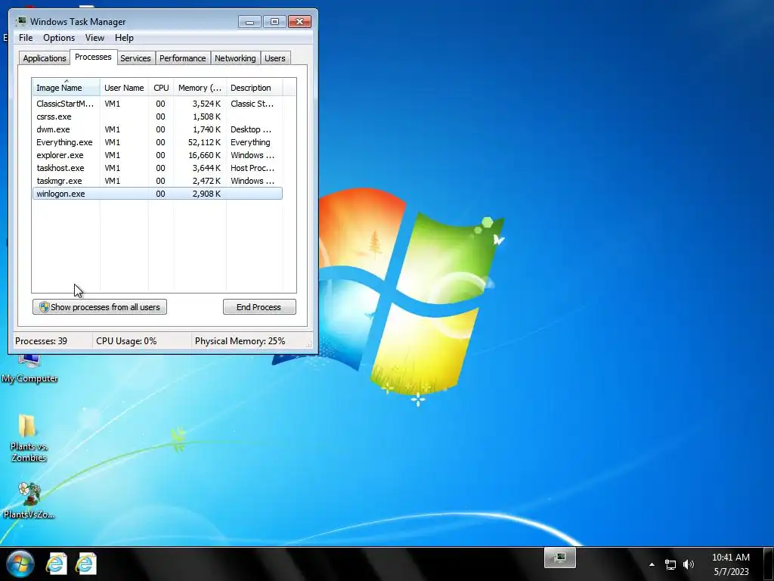The image size is (774, 581).
Task: Select PlantsVsZo... shortcut icon
Action: 29,501
